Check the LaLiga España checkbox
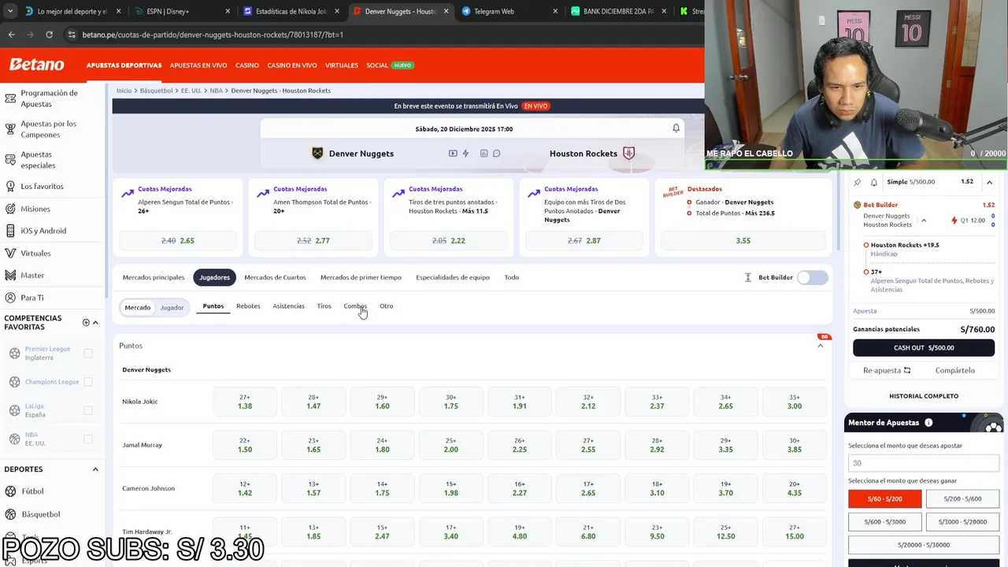 coord(88,410)
